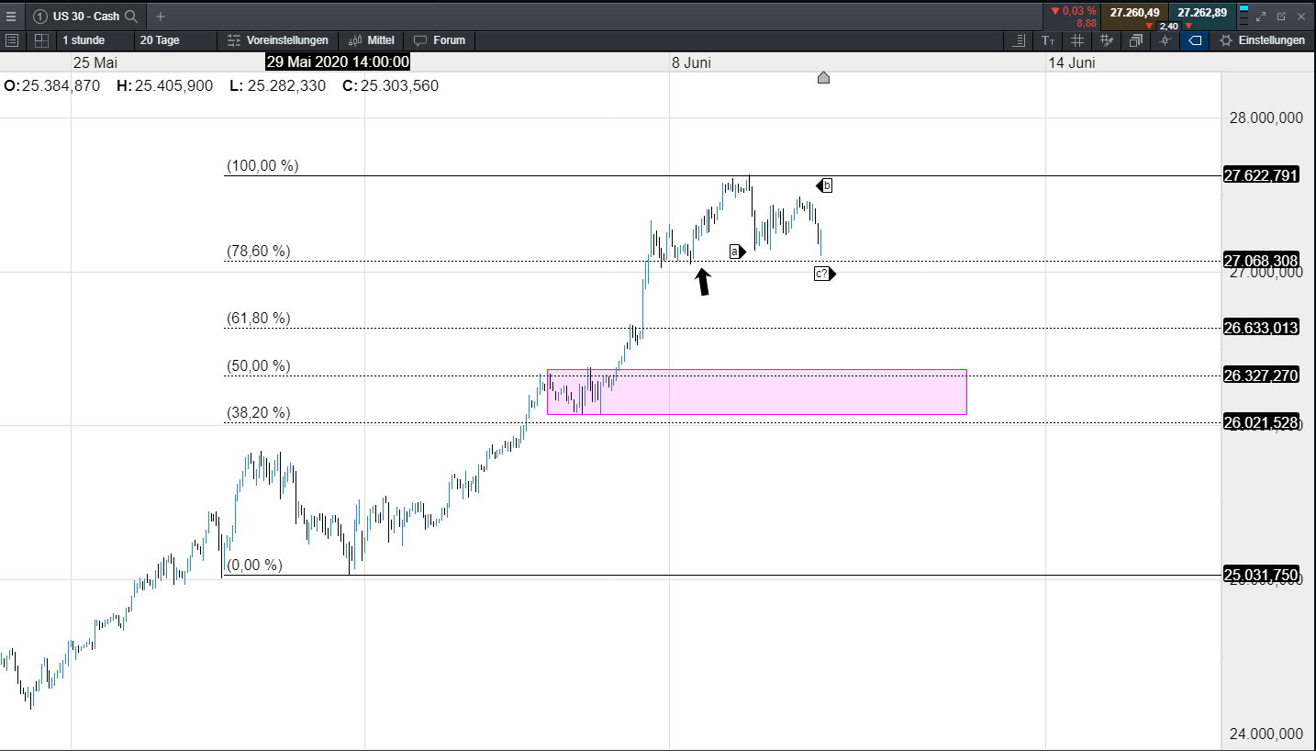Open the 1 stunde timeframe dropdown
Image resolution: width=1316 pixels, height=751 pixels.
(95, 40)
